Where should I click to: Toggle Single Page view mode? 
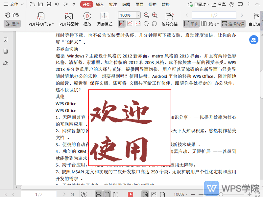[x=191, y=24]
